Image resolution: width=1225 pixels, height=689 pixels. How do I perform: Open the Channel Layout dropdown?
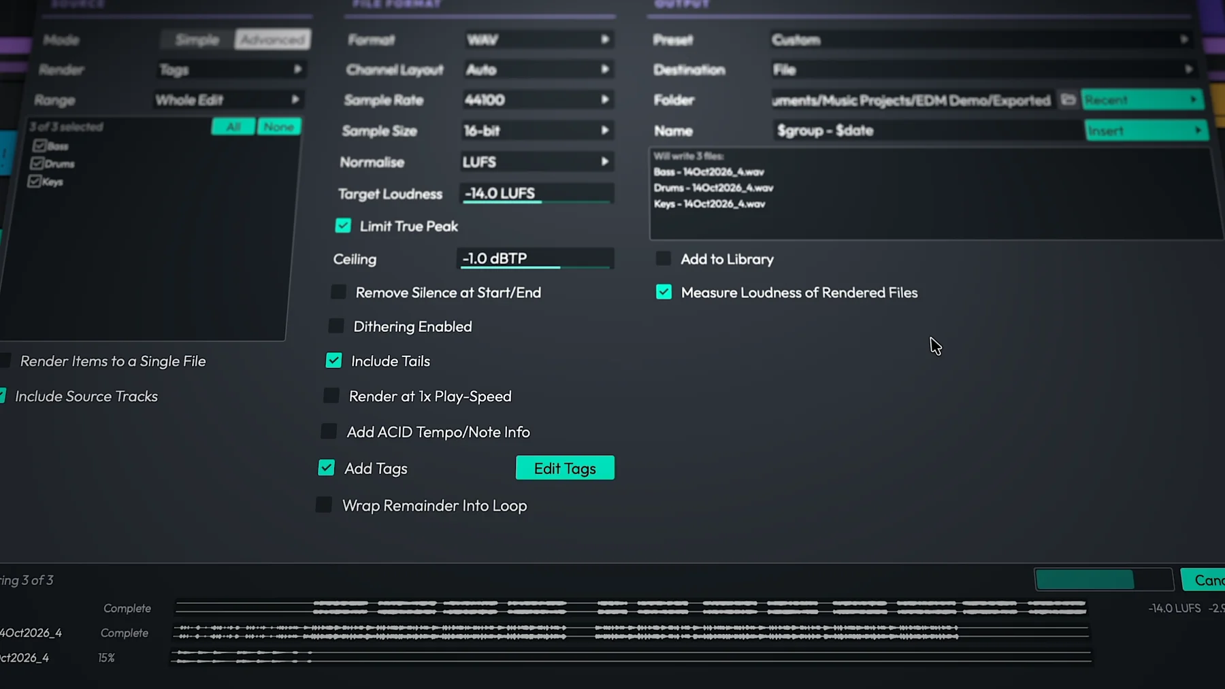538,69
